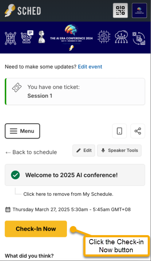This screenshot has height=261, width=151.
Task: Click the calendar icon beside session date
Action: [8, 209]
